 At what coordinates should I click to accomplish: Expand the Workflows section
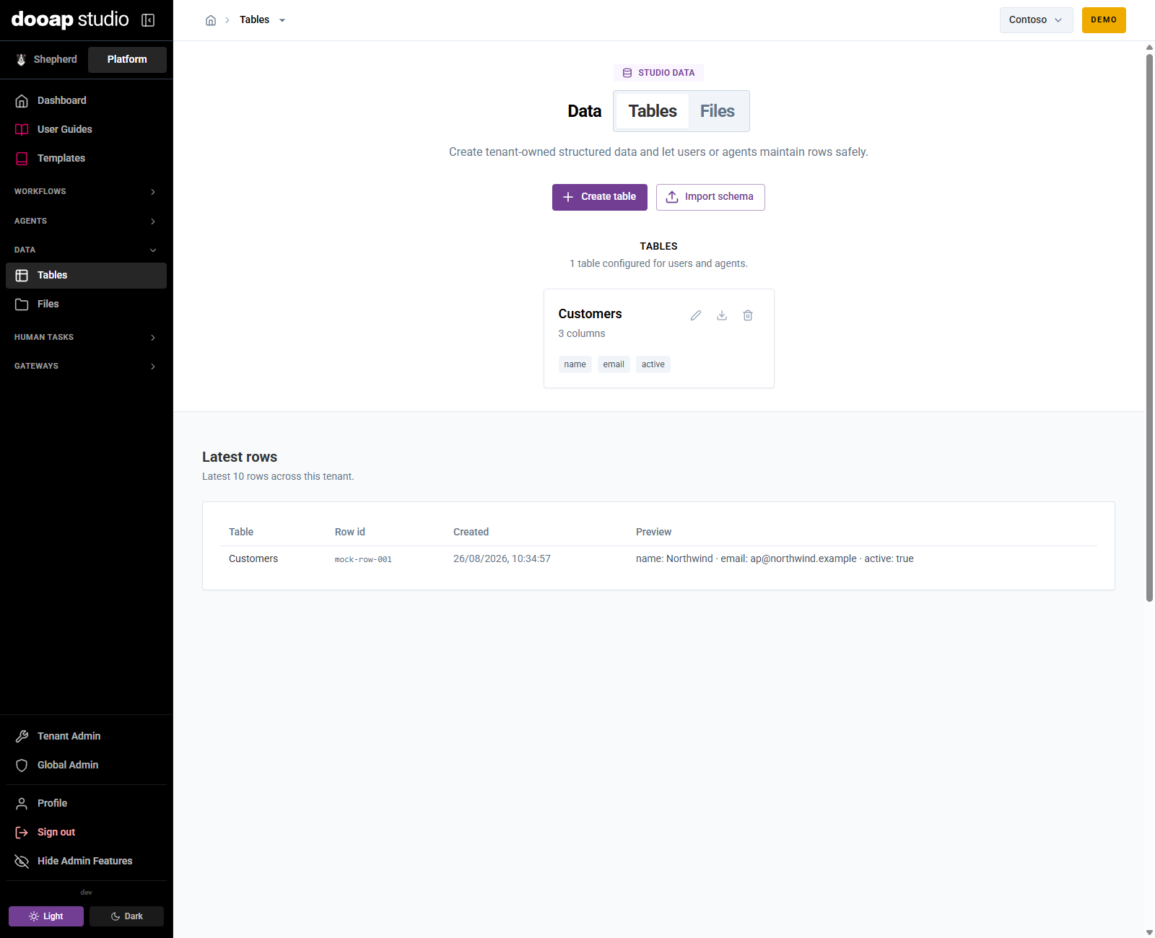coord(86,191)
